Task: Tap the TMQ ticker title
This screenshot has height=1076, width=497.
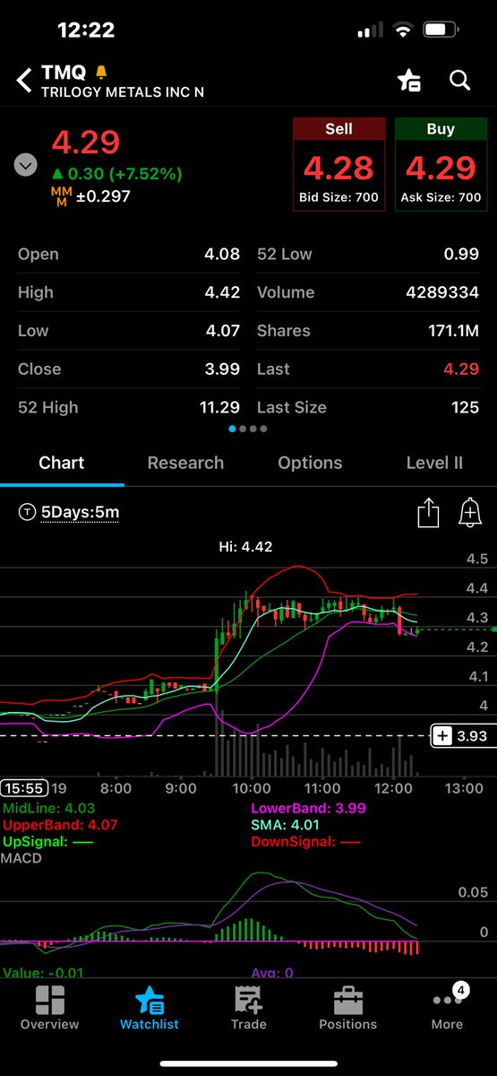Action: coord(64,73)
